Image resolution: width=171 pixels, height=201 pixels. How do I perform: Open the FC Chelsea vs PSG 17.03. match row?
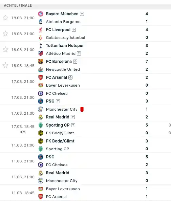click(85, 97)
